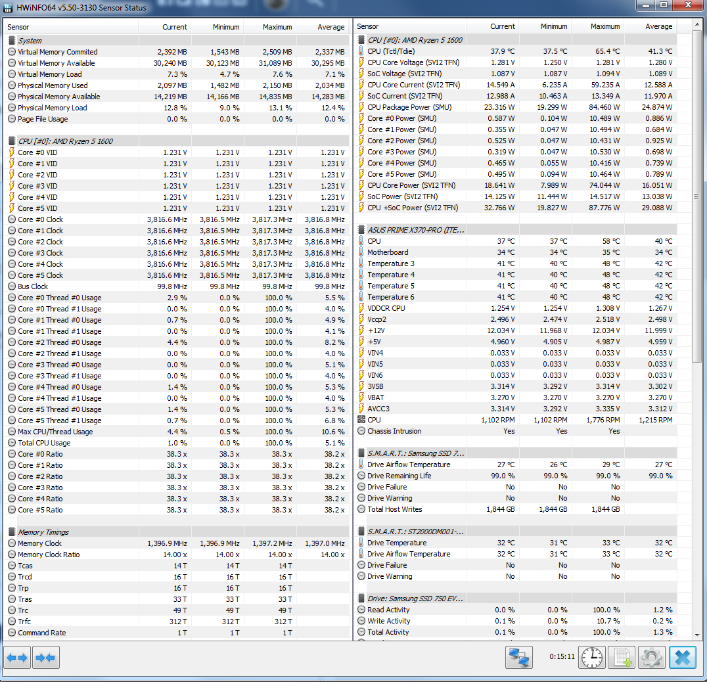Click the 0:15:11 elapsed time display
707x682 pixels.
click(x=562, y=657)
